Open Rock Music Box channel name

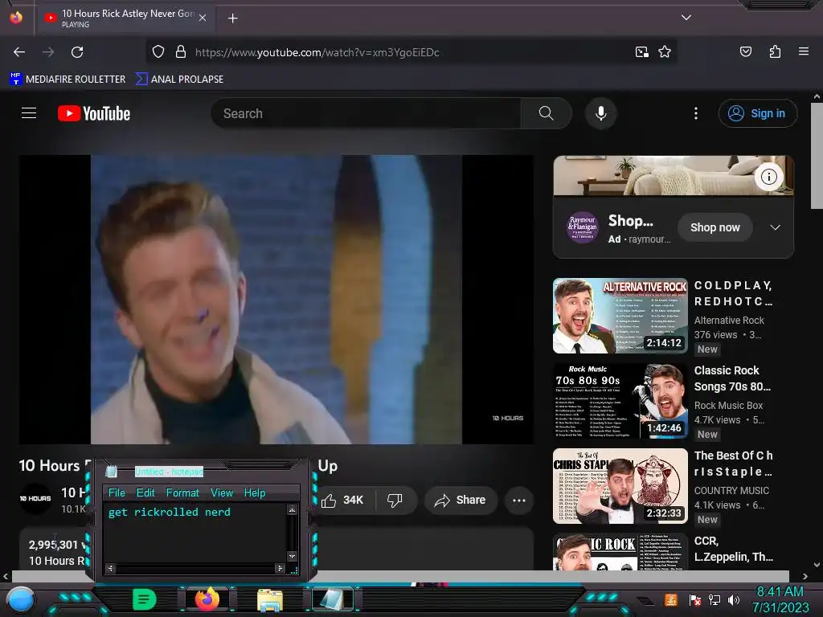click(728, 406)
